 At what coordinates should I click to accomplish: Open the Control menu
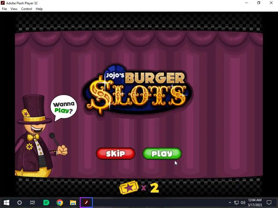tap(27, 9)
